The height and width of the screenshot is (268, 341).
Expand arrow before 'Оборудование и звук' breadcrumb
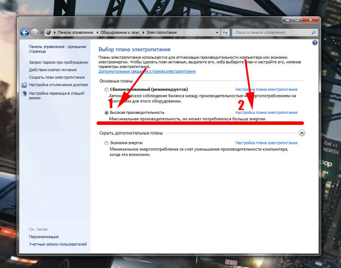click(97, 33)
